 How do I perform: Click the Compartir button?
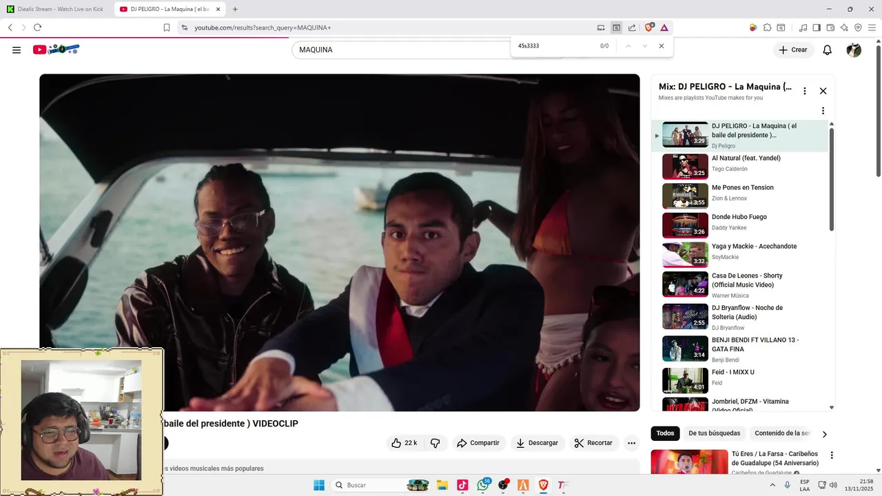(x=478, y=443)
